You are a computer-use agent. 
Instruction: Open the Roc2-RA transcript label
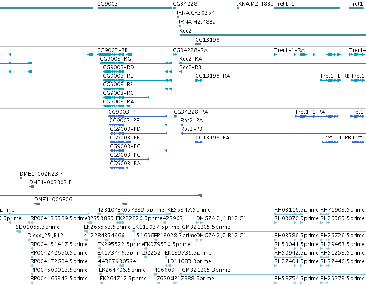pos(191,59)
